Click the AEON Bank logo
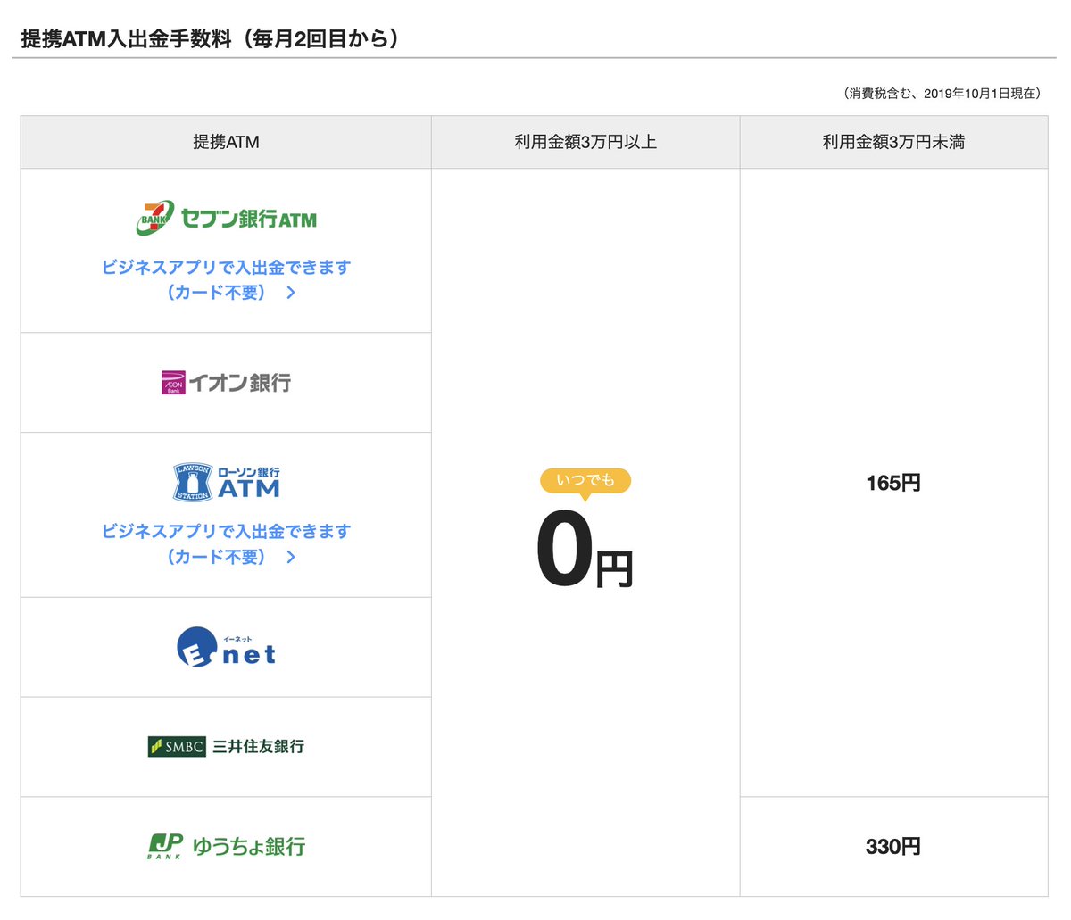1071x920 pixels. (226, 383)
